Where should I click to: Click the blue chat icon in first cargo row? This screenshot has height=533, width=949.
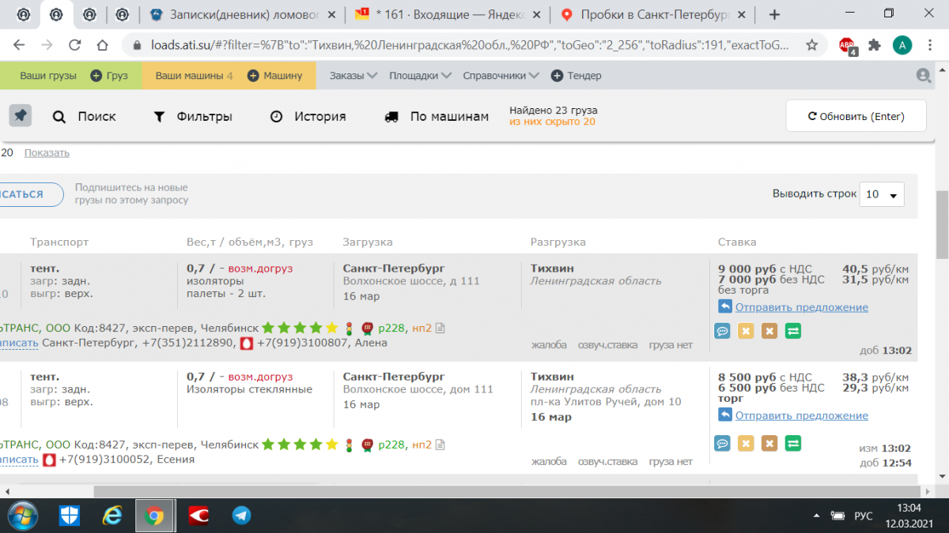coord(722,331)
